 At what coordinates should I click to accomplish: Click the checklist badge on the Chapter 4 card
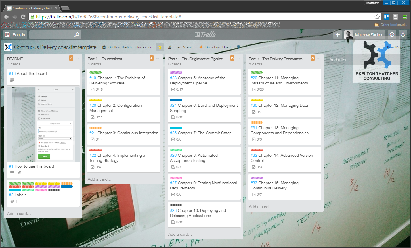(x=96, y=167)
